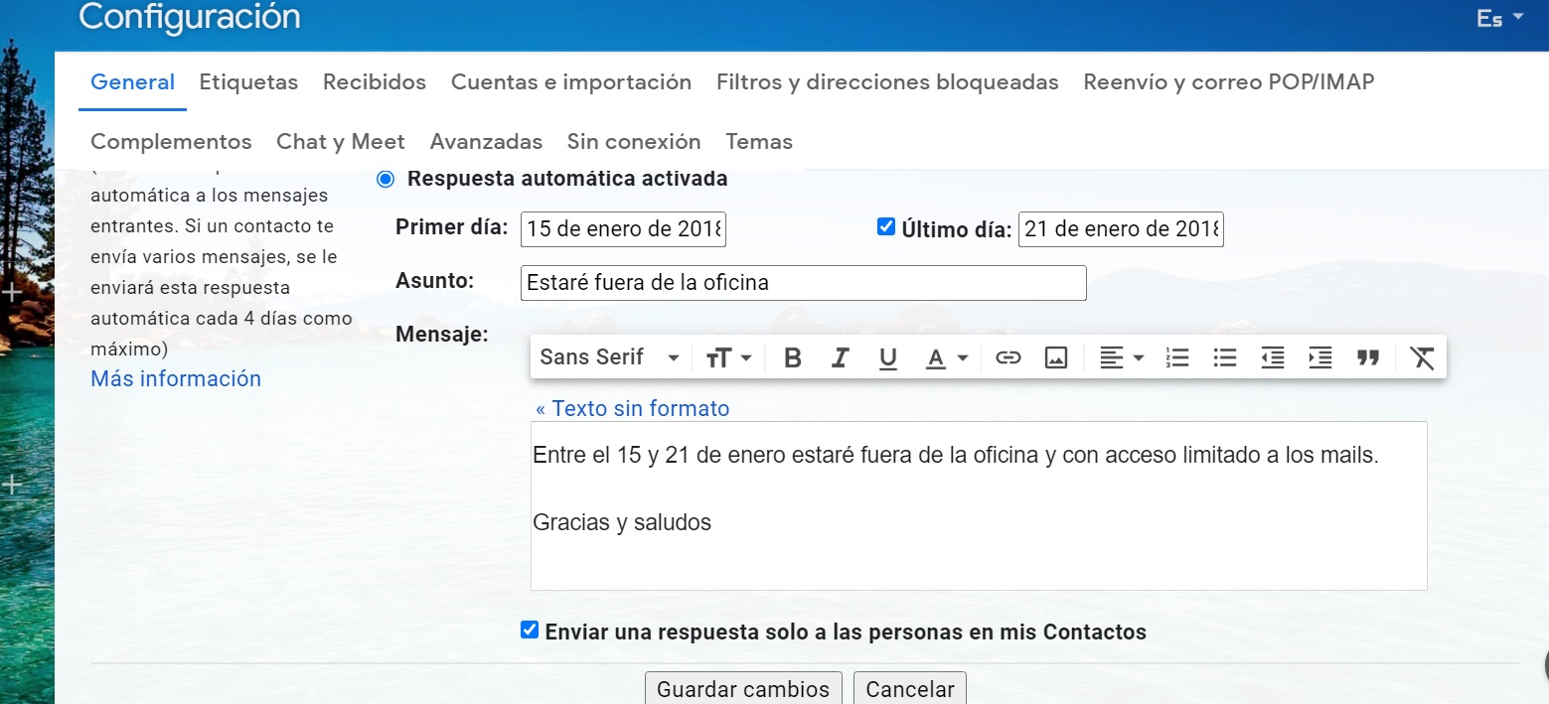Image resolution: width=1549 pixels, height=704 pixels.
Task: Remove formatting with the clear format icon
Action: [x=1422, y=358]
